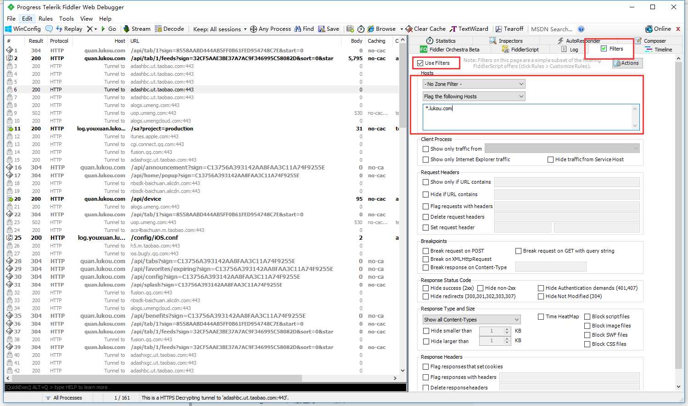
Task: Open the Keep: All sessions dropdown
Action: point(220,29)
